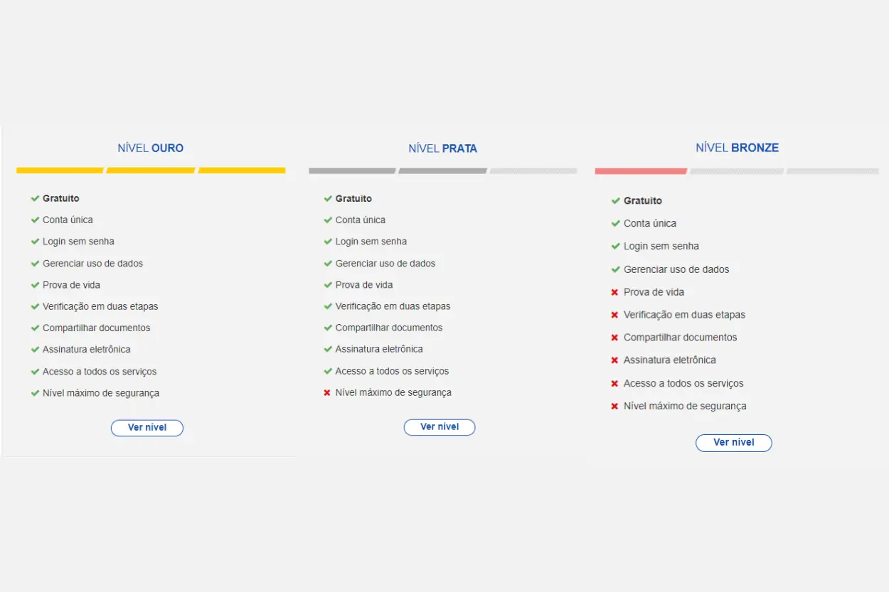
Task: Select the NÍVEL OURO heading
Action: pos(150,149)
